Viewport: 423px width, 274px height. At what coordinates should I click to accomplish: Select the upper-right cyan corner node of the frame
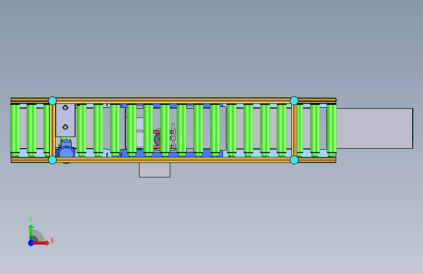[x=294, y=101]
